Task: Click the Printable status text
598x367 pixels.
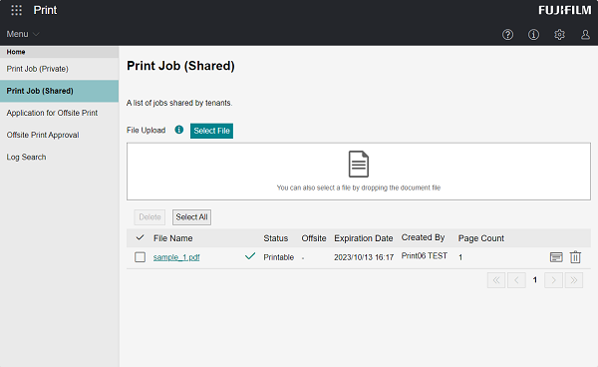Action: click(x=278, y=257)
